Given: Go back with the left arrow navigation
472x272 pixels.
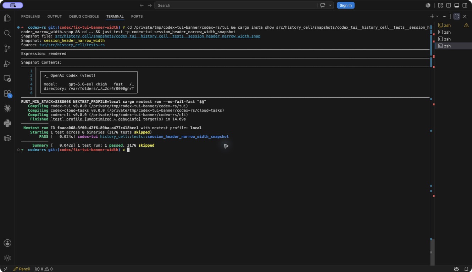Looking at the screenshot, I should pos(141,5).
